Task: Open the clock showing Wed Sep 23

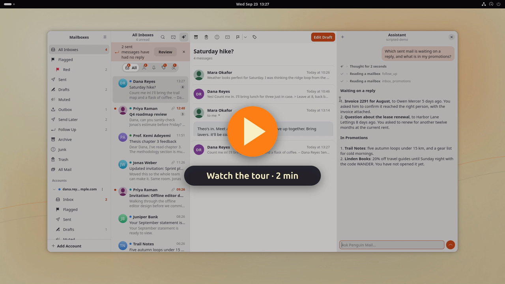Action: 252,4
